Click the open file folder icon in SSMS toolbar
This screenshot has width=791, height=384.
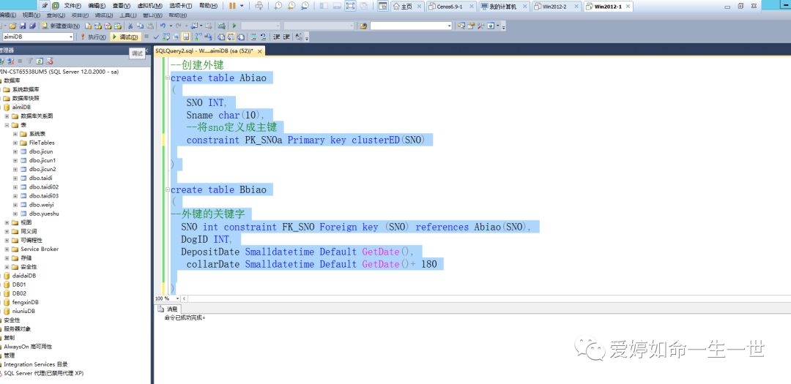tap(12, 26)
